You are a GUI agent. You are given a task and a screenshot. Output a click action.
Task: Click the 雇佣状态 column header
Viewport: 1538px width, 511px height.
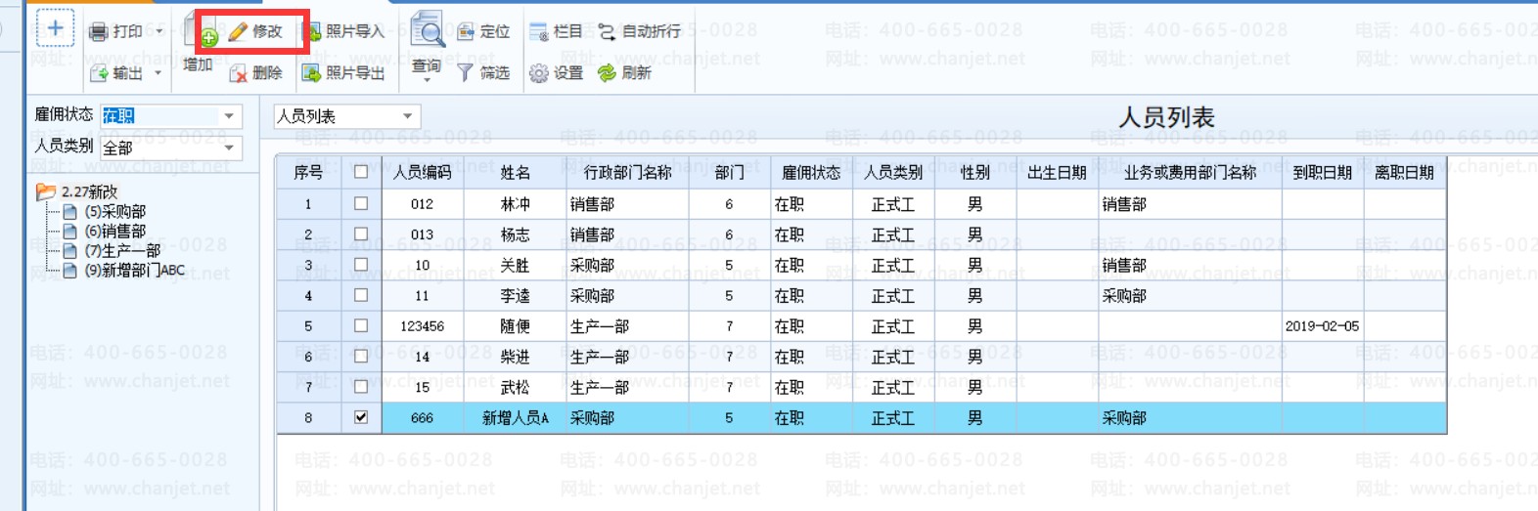(811, 172)
